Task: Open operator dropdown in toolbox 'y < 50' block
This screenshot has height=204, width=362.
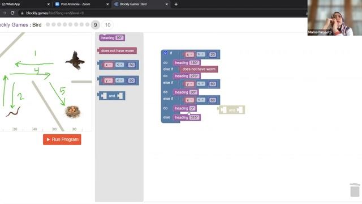Action: (119, 80)
